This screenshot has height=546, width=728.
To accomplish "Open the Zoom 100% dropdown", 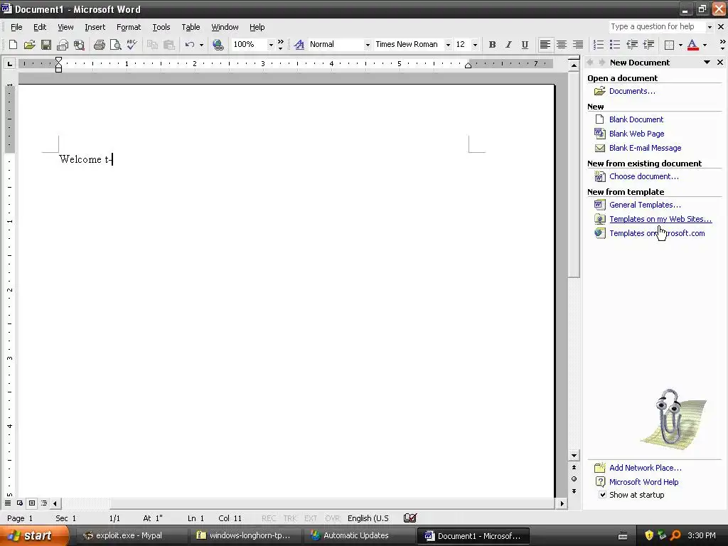I will click(x=271, y=45).
